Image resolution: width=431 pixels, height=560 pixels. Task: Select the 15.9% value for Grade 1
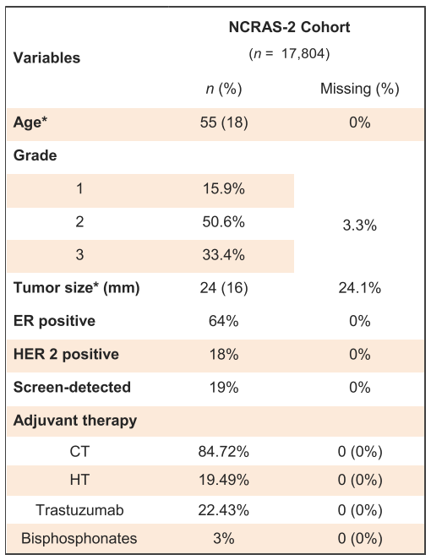(x=224, y=188)
